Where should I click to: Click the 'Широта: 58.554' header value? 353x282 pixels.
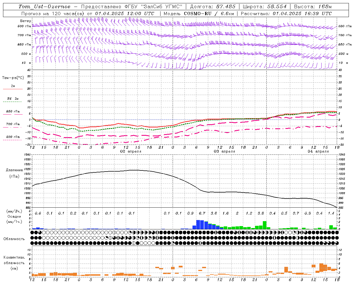(x=265, y=7)
